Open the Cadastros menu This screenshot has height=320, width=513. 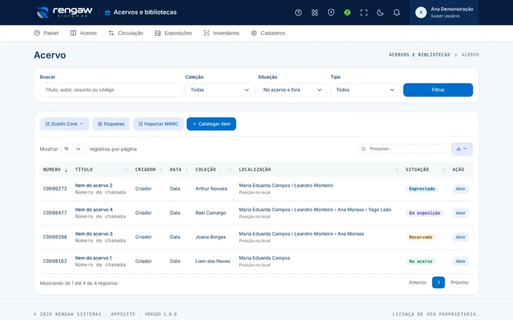[x=269, y=33]
